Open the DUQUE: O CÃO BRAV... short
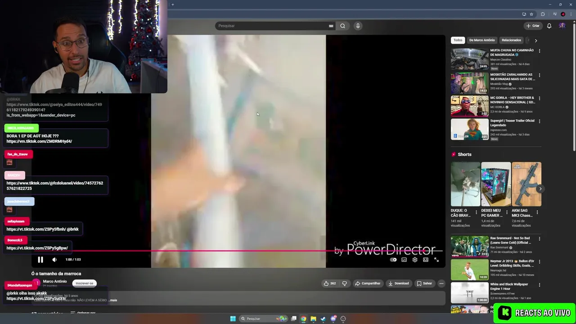Screen dimensions: 576x324 [x=465, y=184]
